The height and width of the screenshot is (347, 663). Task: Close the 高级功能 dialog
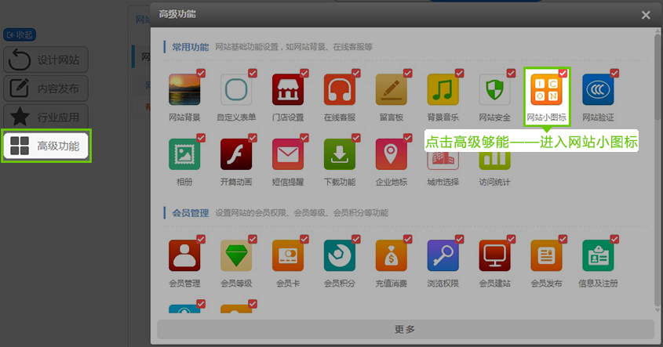pyautogui.click(x=646, y=14)
